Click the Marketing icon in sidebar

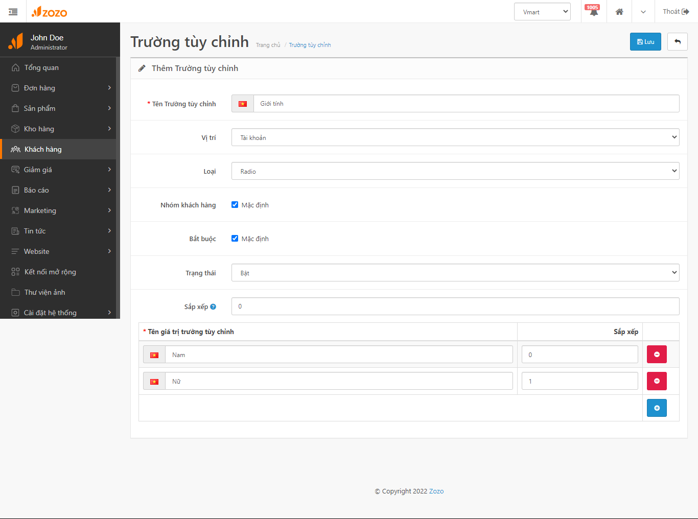tap(15, 210)
